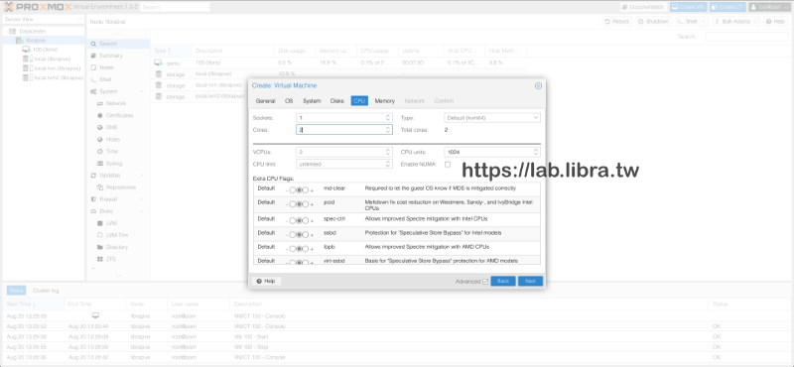Screen dimensions: 794x367
Task: Switch to the System tab in dialog
Action: coord(312,101)
